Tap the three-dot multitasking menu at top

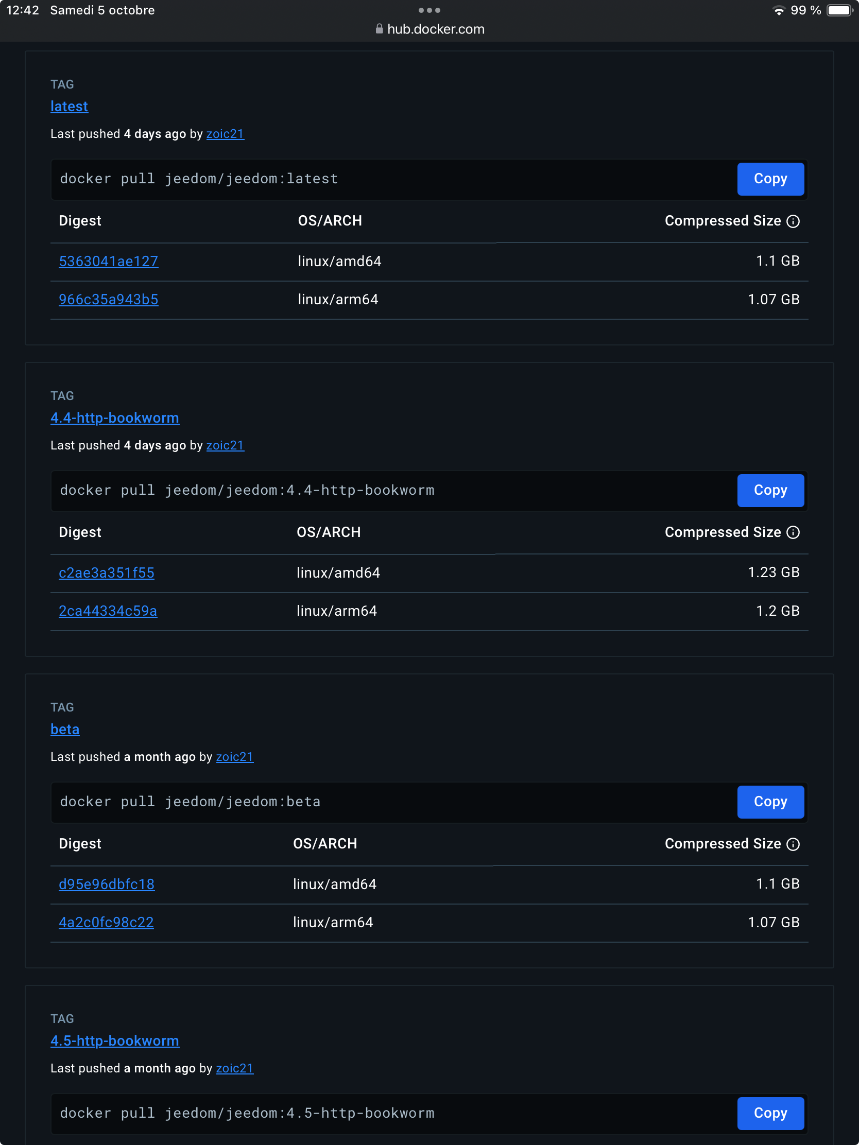tap(429, 10)
